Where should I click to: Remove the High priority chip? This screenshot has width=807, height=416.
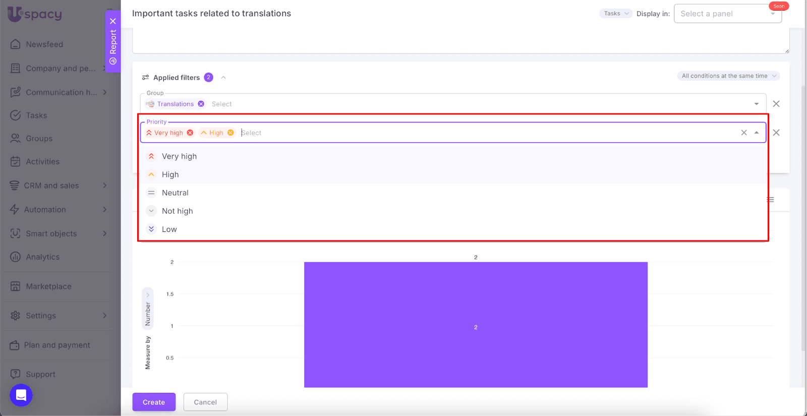[230, 133]
